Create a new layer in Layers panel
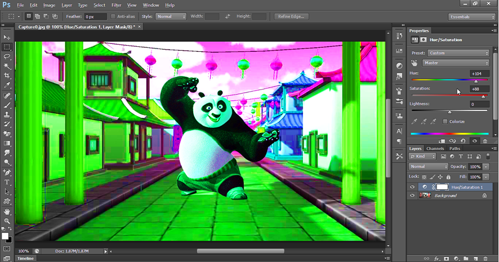 coord(475,259)
